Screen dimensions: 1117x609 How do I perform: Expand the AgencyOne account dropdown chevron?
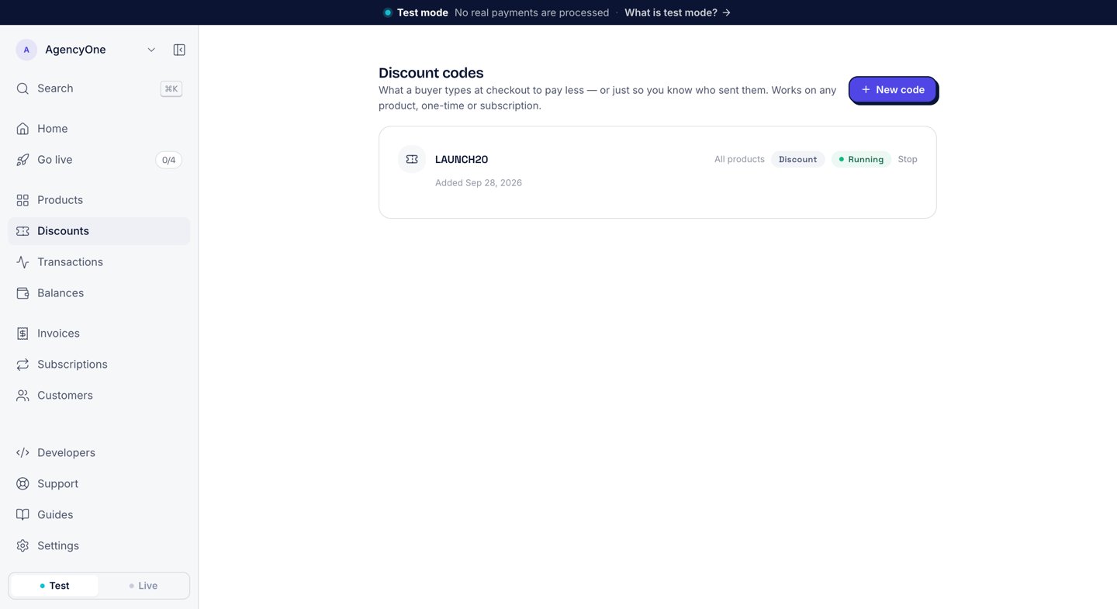click(x=151, y=50)
